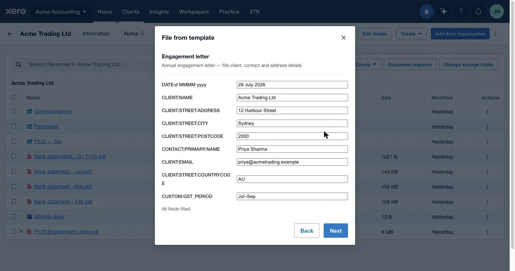The height and width of the screenshot is (271, 515).
Task: Open the sparkle AI assistant icon
Action: coord(443,12)
